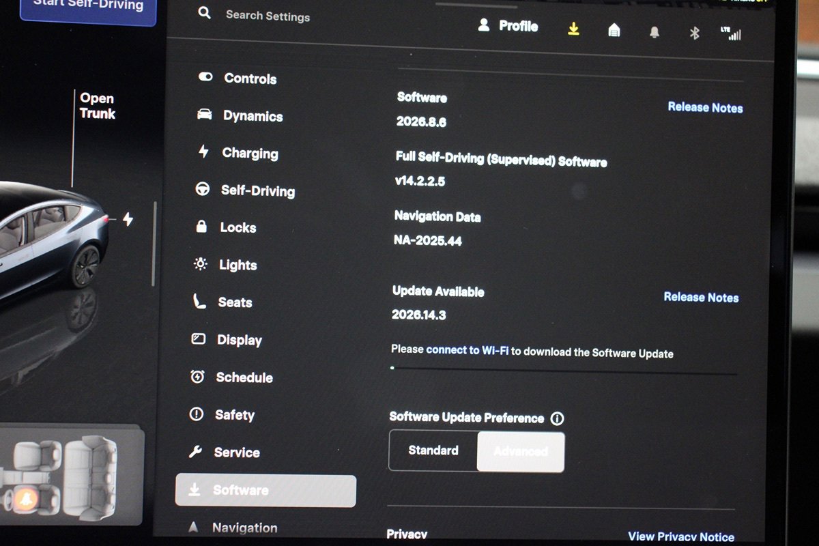The image size is (819, 546).
Task: Click the Safety exclamation icon
Action: click(x=197, y=414)
